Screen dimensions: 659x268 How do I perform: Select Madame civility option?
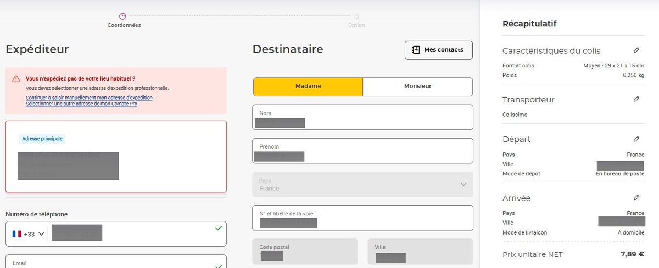tap(308, 87)
